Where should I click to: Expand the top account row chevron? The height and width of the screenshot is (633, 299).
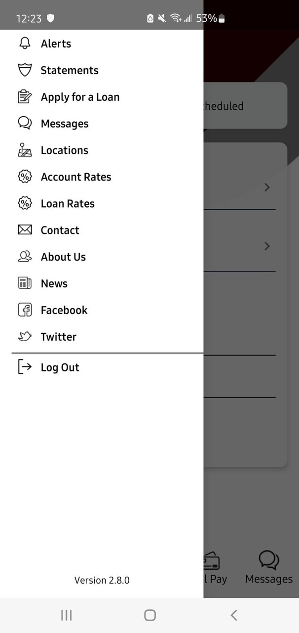pyautogui.click(x=267, y=187)
